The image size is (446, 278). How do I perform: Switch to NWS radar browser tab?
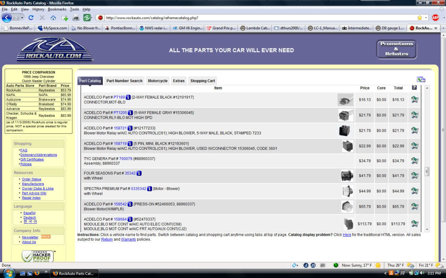pos(153,28)
